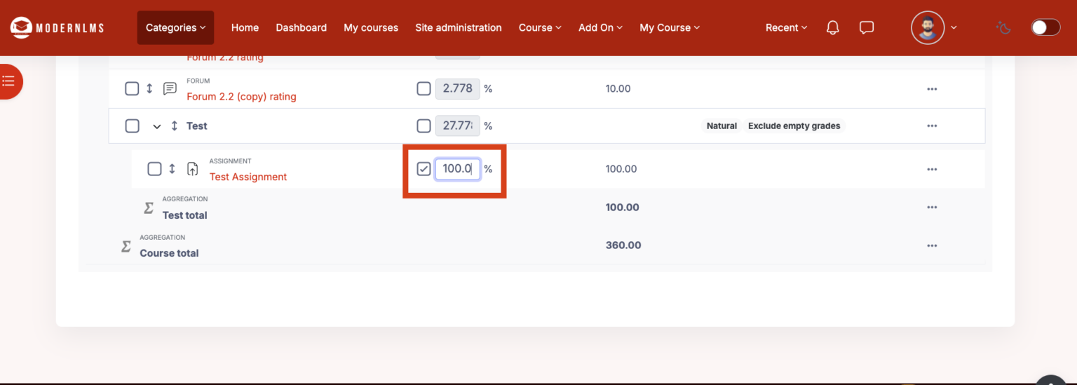Open the messaging chat icon
The width and height of the screenshot is (1077, 385).
(867, 27)
